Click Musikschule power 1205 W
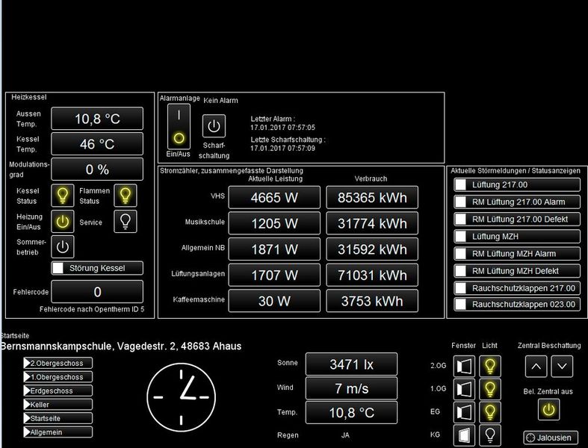 click(274, 223)
